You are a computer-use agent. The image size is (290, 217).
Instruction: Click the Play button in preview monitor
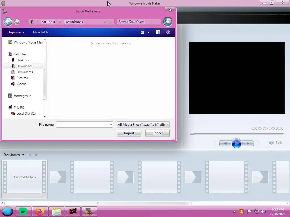point(236,143)
